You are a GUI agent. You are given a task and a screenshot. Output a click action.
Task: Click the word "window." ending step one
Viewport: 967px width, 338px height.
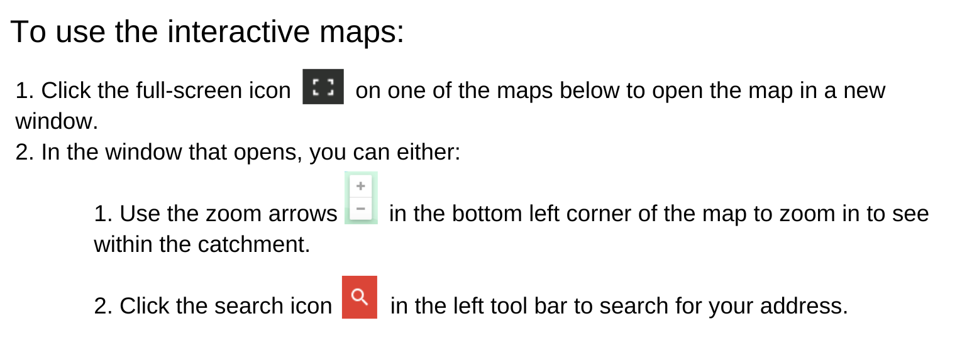coord(57,121)
